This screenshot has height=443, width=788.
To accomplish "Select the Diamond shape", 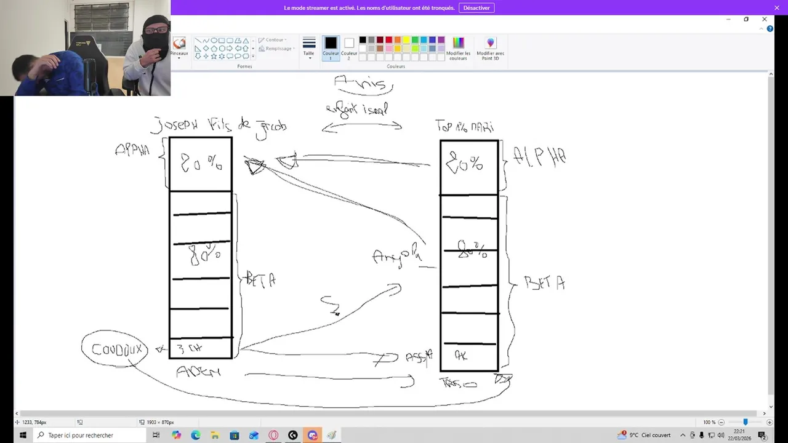I will (x=206, y=48).
